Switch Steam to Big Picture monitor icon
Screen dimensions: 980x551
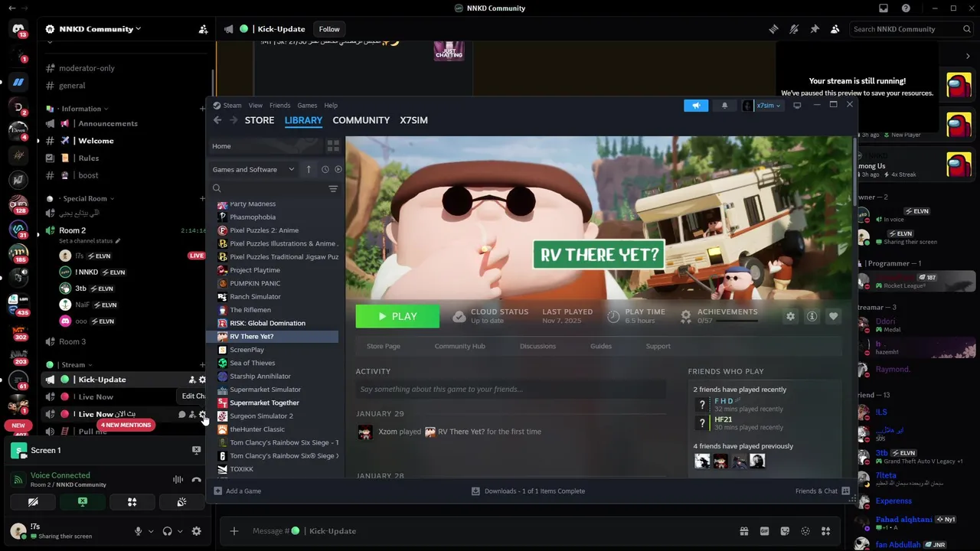[x=797, y=106]
